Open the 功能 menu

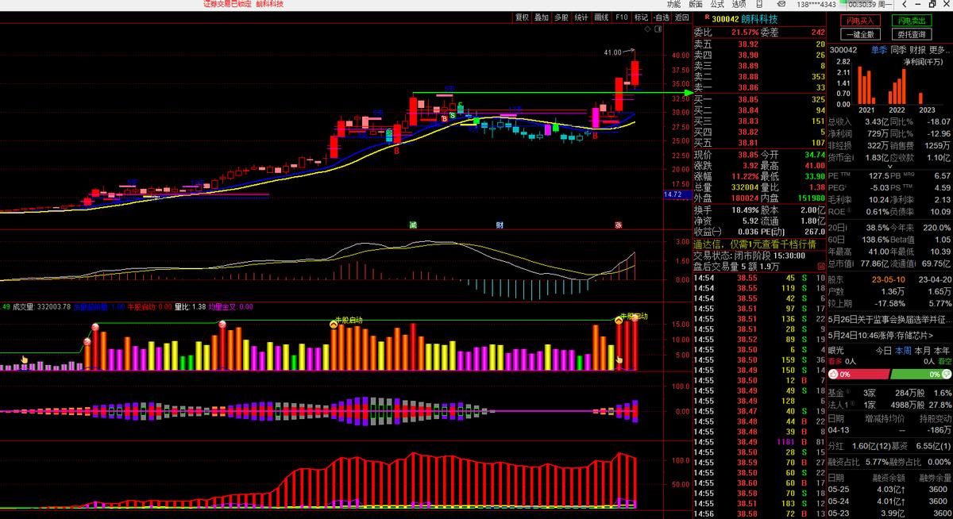(673, 4)
